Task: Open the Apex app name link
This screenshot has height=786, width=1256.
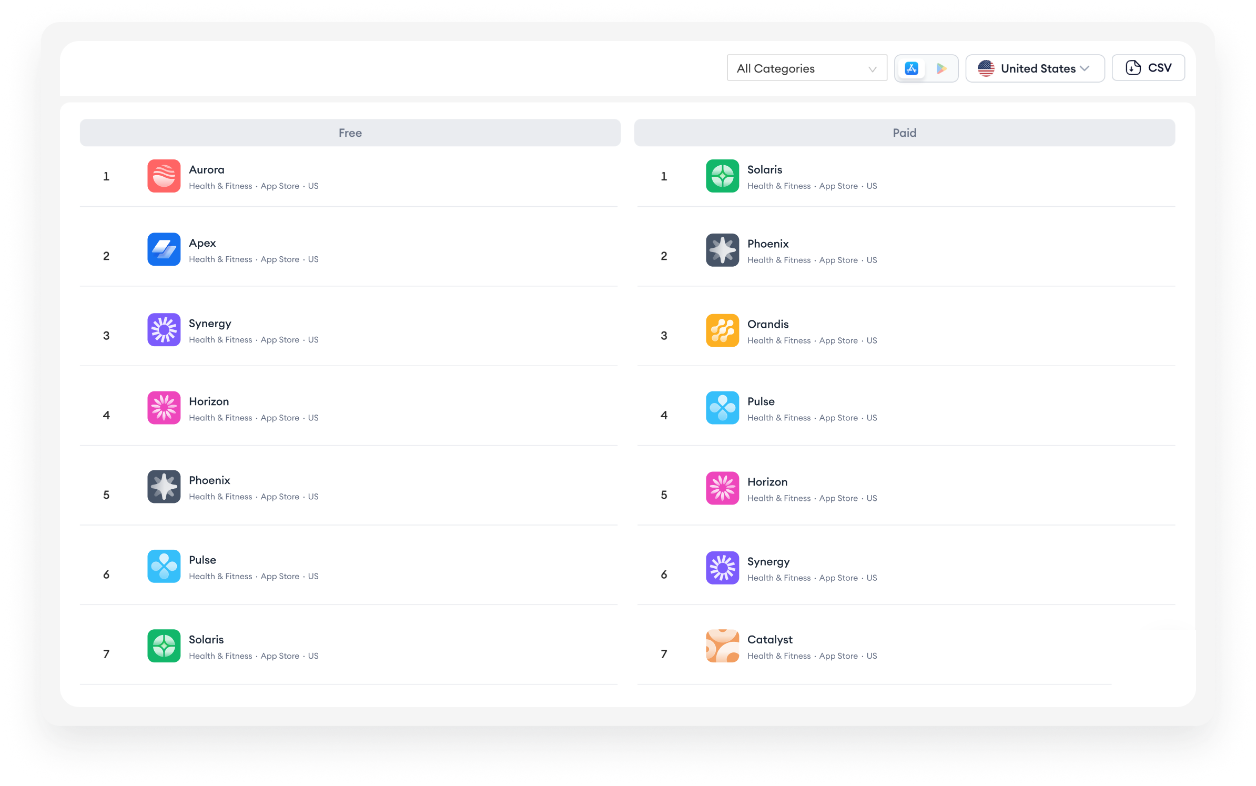Action: pyautogui.click(x=202, y=243)
